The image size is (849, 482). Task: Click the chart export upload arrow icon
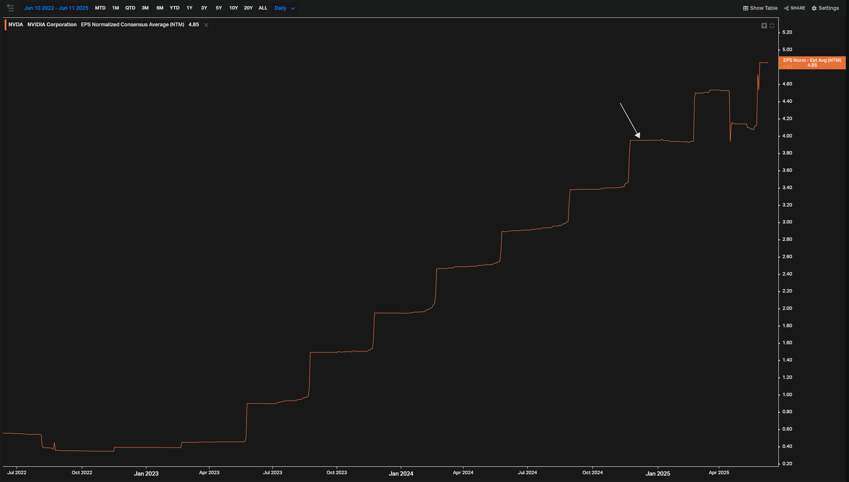tap(764, 26)
